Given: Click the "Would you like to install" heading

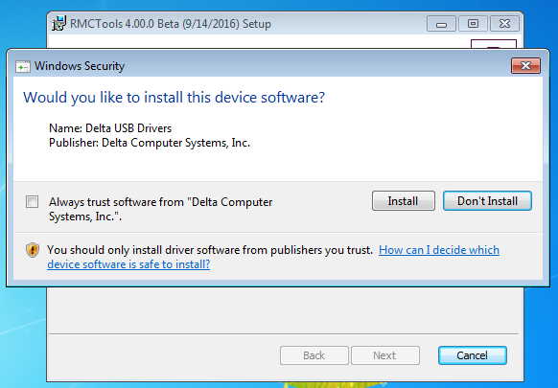Looking at the screenshot, I should tap(174, 98).
